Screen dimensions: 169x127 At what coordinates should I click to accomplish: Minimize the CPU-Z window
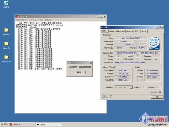[156, 27]
